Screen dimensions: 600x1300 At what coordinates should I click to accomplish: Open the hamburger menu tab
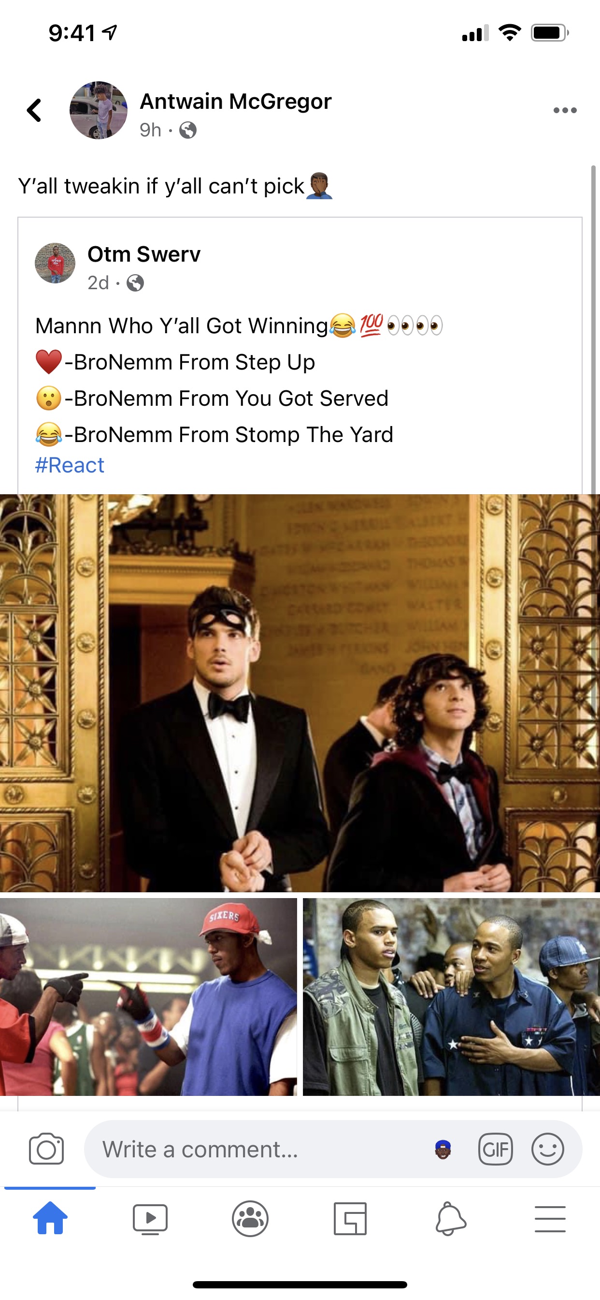coord(550,1219)
